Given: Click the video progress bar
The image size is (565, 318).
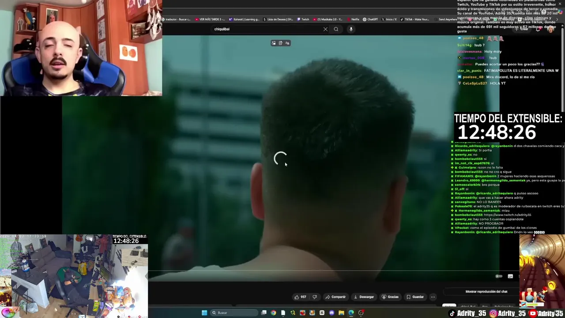Looking at the screenshot, I should tap(333, 271).
